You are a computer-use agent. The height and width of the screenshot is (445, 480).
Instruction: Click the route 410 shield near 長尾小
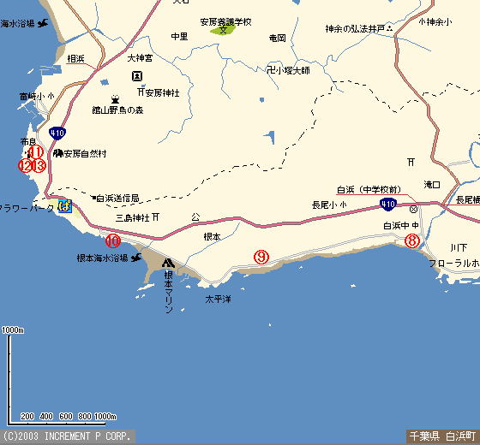click(387, 204)
